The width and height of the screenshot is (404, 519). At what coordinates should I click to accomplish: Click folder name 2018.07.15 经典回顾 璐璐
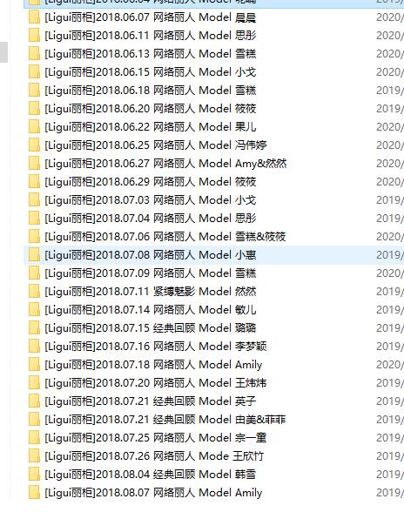pos(151,328)
